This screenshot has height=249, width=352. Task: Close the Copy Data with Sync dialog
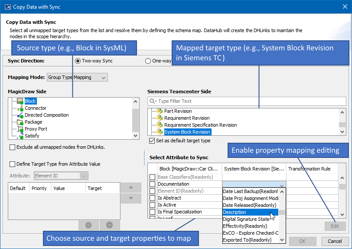(x=345, y=7)
